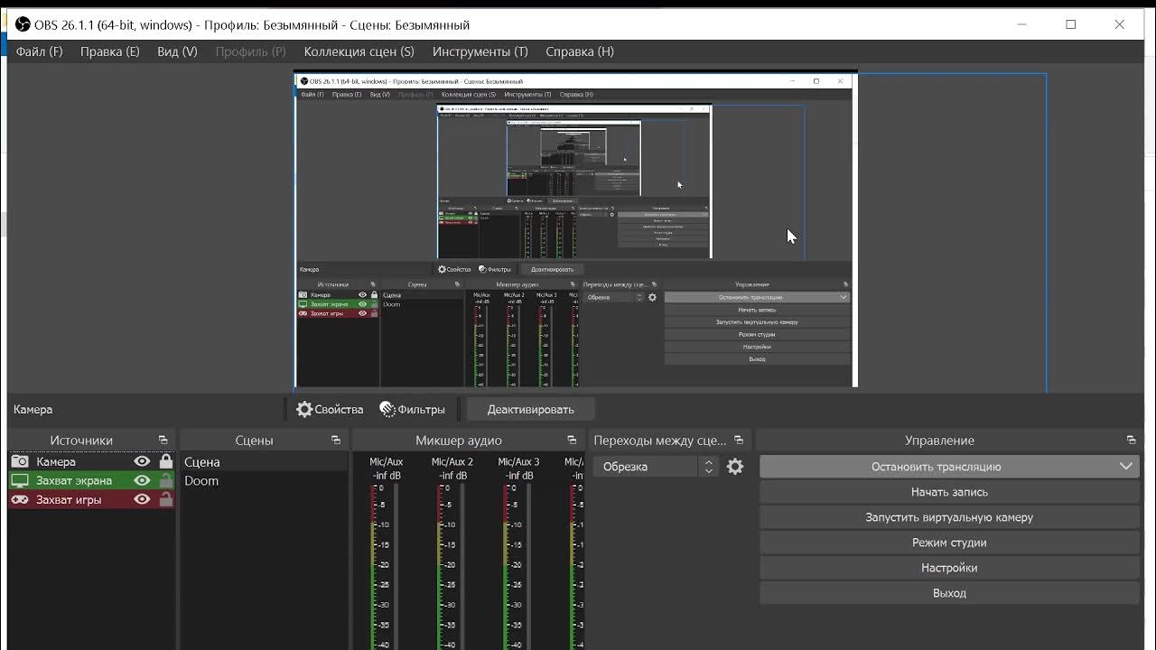Toggle lock on Захват экрана source
This screenshot has width=1156, height=650.
pos(165,480)
